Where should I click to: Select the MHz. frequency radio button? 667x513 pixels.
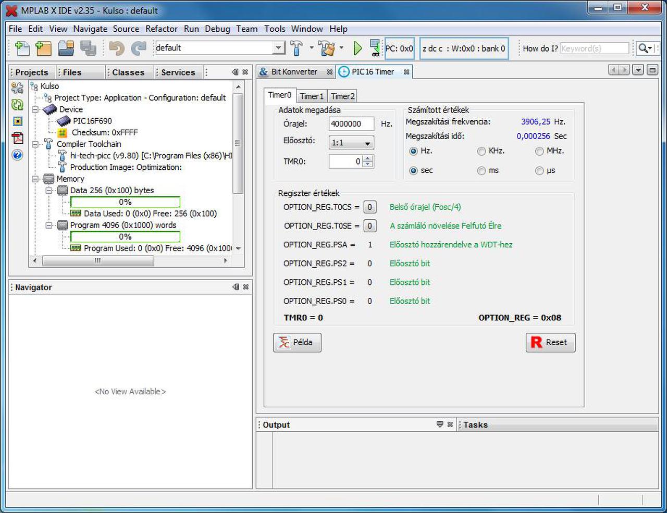[x=539, y=151]
